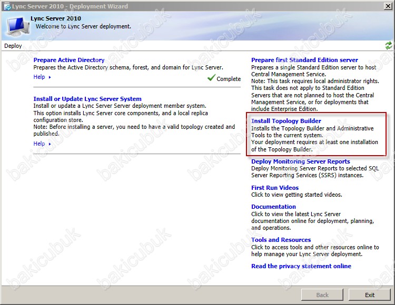
Task: Open the Documentation link
Action: (273, 207)
